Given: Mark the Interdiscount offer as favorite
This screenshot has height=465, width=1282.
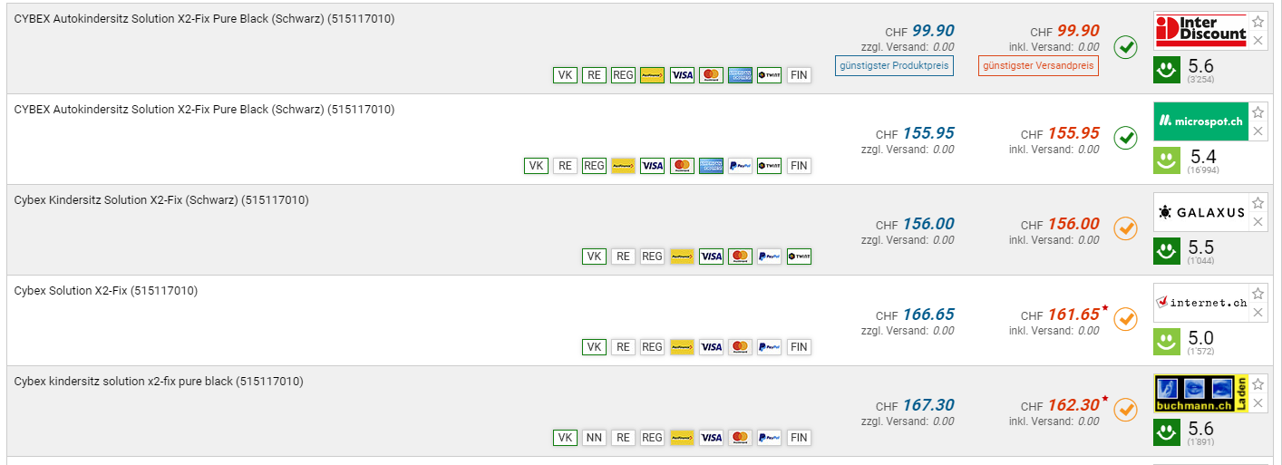Looking at the screenshot, I should (1258, 22).
